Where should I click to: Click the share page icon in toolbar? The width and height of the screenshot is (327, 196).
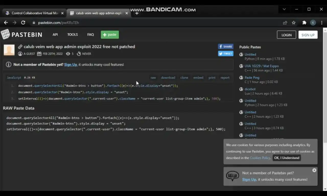285,23
